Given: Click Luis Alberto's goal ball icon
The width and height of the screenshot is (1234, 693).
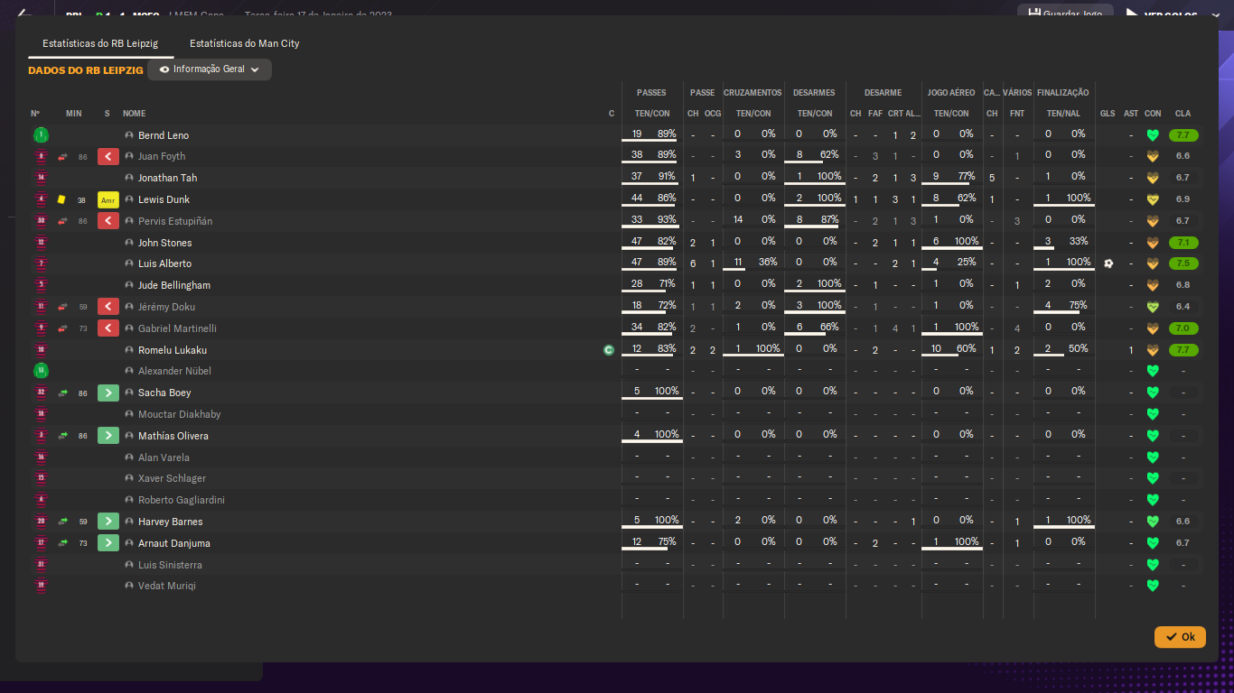Looking at the screenshot, I should pyautogui.click(x=1108, y=263).
